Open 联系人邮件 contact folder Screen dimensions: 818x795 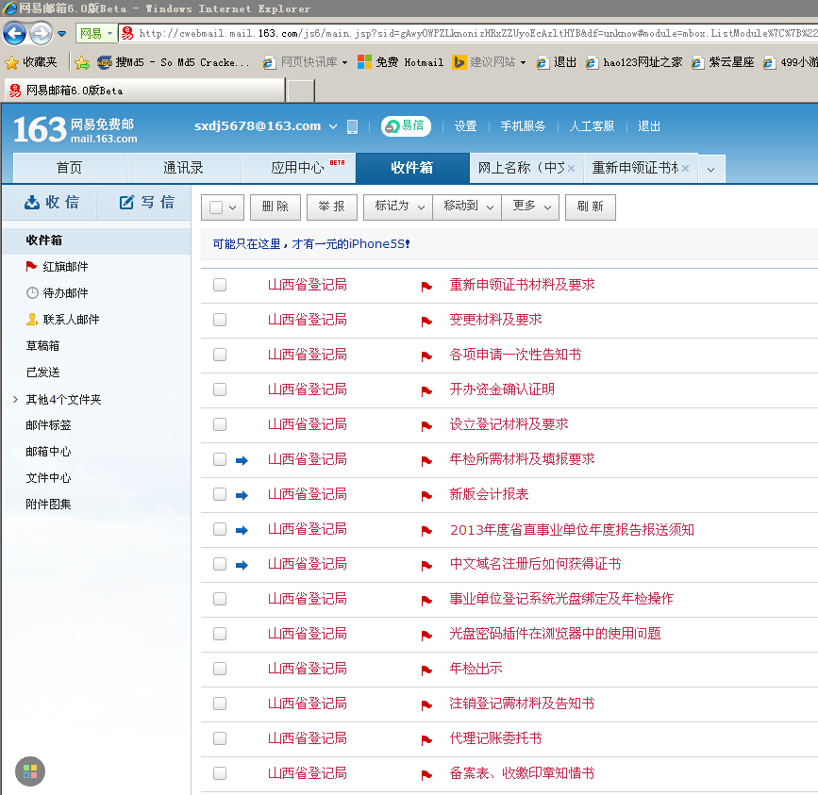pos(62,320)
